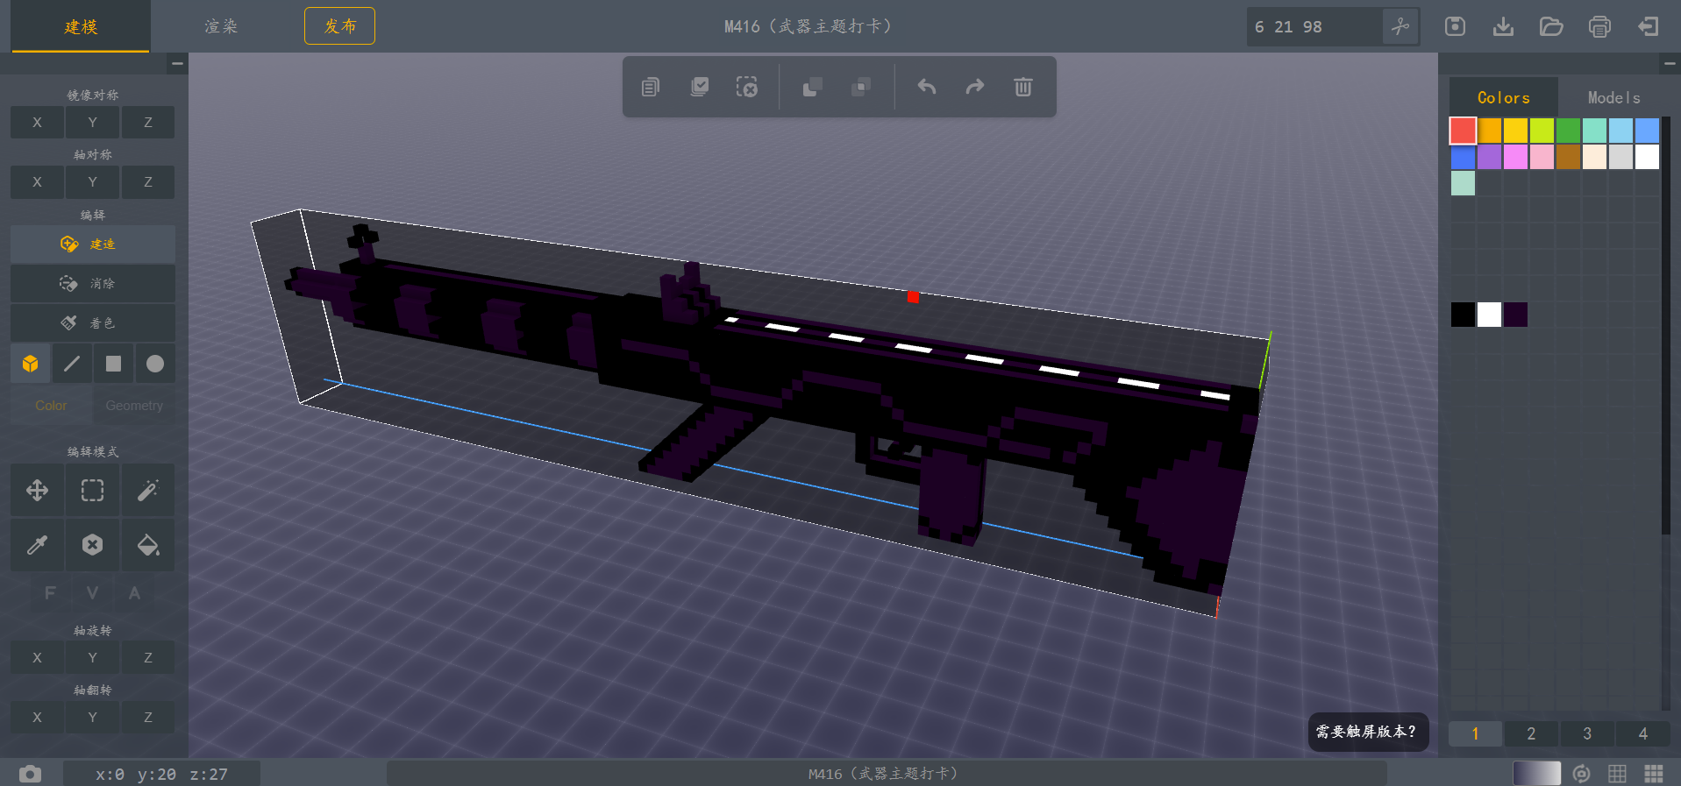Viewport: 1681px width, 786px height.
Task: Click the target icon in the status bar
Action: click(1582, 774)
